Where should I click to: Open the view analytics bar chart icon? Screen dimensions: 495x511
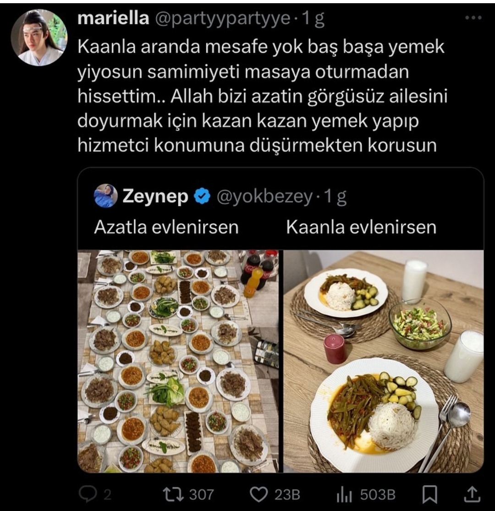click(344, 494)
